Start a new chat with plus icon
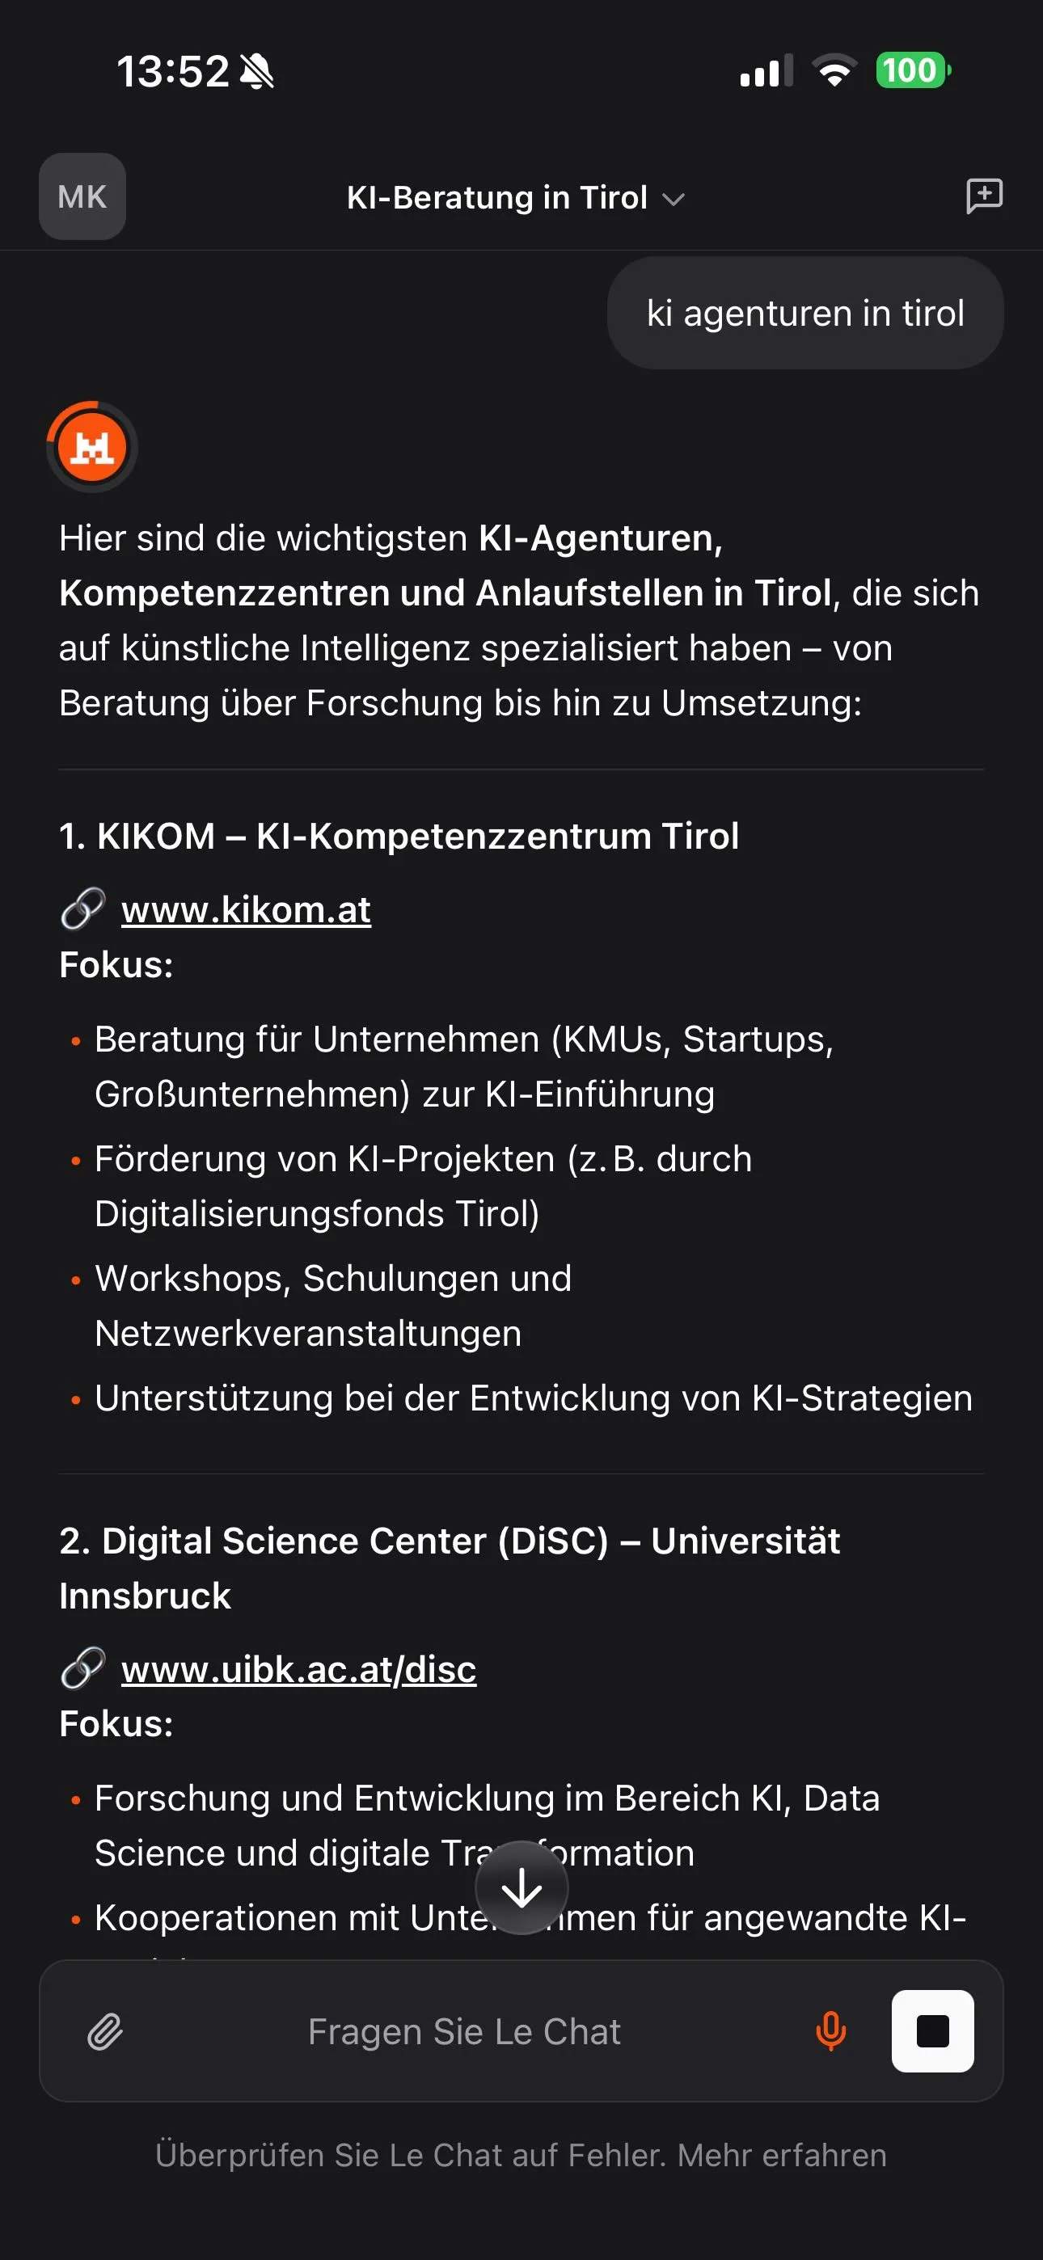The height and width of the screenshot is (2260, 1043). tap(984, 196)
